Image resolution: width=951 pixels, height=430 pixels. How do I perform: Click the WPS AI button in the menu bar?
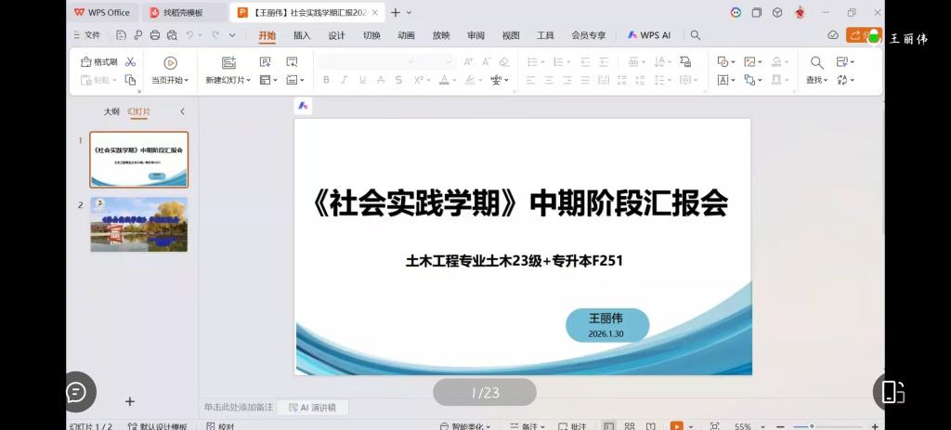coord(648,35)
